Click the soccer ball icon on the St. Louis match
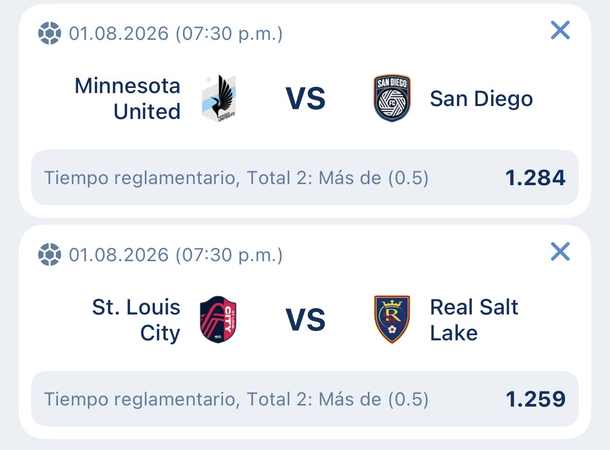 point(49,255)
